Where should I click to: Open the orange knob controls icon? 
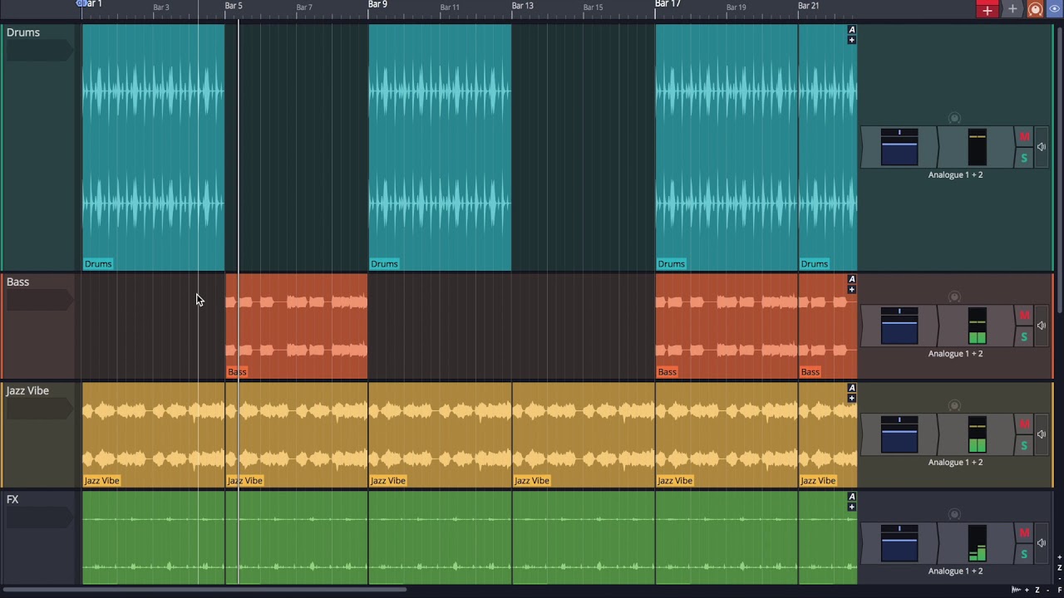pos(1035,10)
